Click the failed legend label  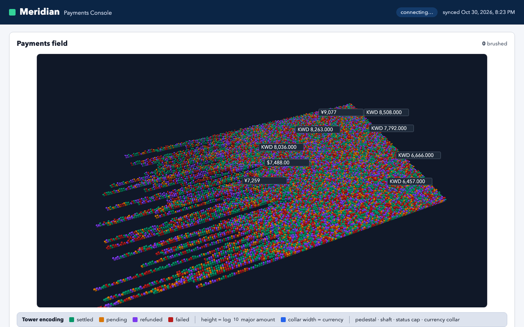[183, 320]
